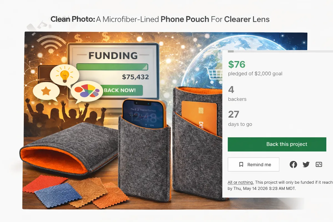The image size is (333, 222).
Task: Click the green Back this project button
Action: click(x=277, y=144)
